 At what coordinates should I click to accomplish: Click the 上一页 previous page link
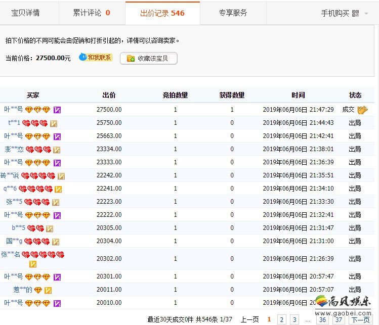[x=249, y=319]
